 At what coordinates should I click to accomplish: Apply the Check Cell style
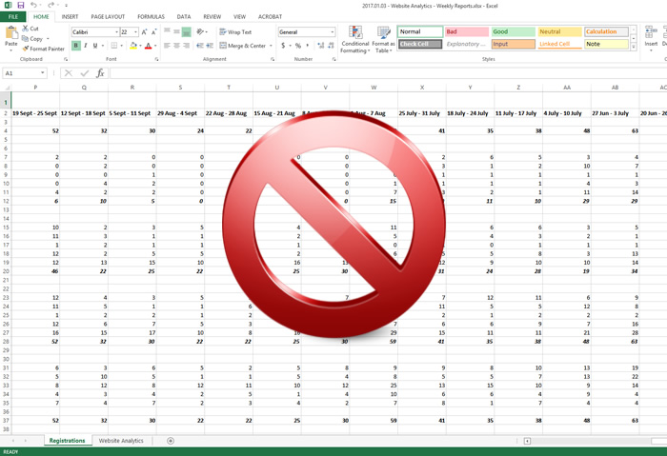coord(420,44)
